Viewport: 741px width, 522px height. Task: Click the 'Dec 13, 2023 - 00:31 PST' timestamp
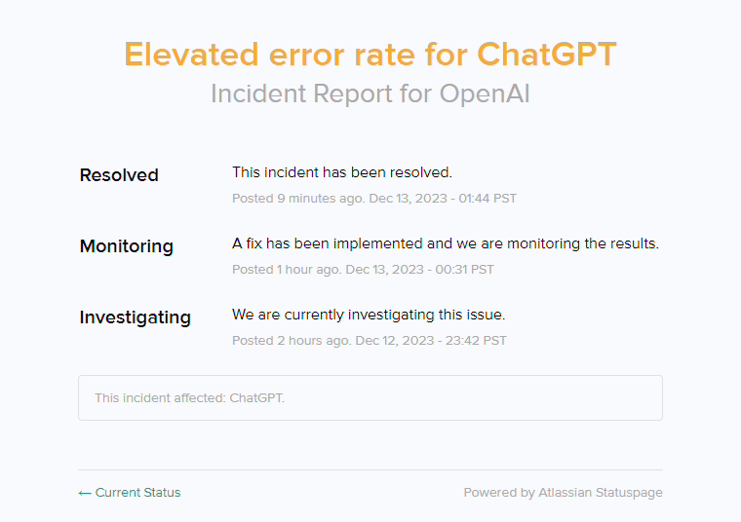[x=420, y=269]
